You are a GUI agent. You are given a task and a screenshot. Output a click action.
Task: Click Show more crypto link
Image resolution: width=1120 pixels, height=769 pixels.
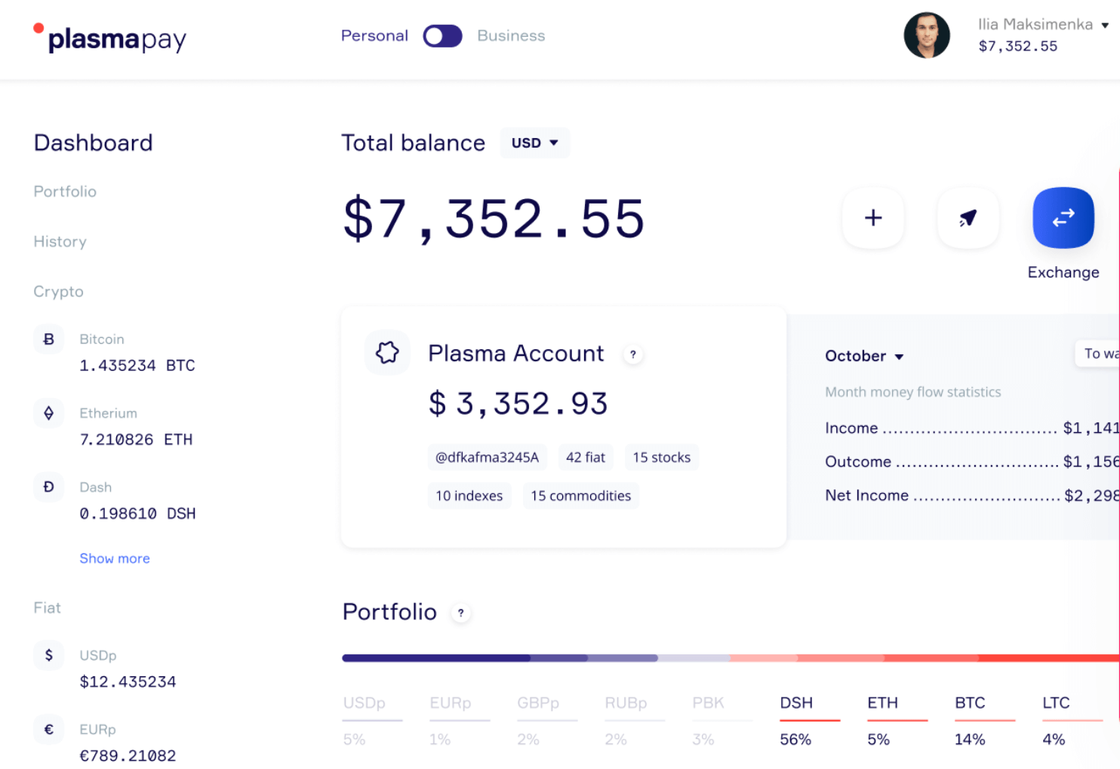[x=115, y=559]
